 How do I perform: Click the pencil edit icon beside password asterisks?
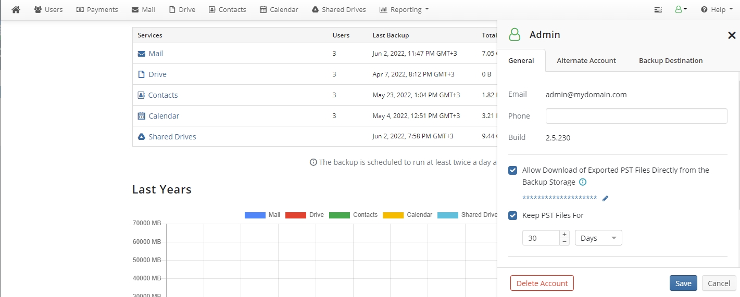pyautogui.click(x=605, y=198)
